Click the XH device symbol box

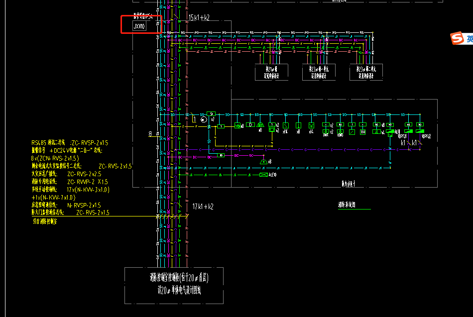click(x=362, y=132)
